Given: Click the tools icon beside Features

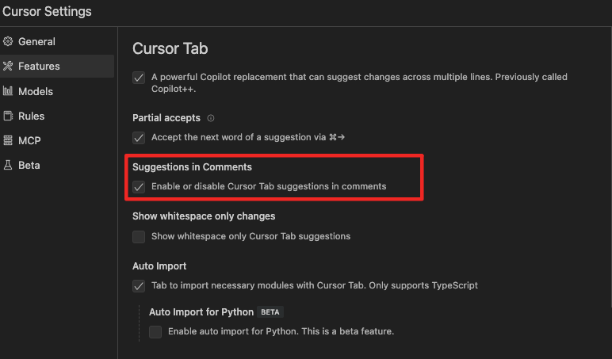Looking at the screenshot, I should (8, 67).
